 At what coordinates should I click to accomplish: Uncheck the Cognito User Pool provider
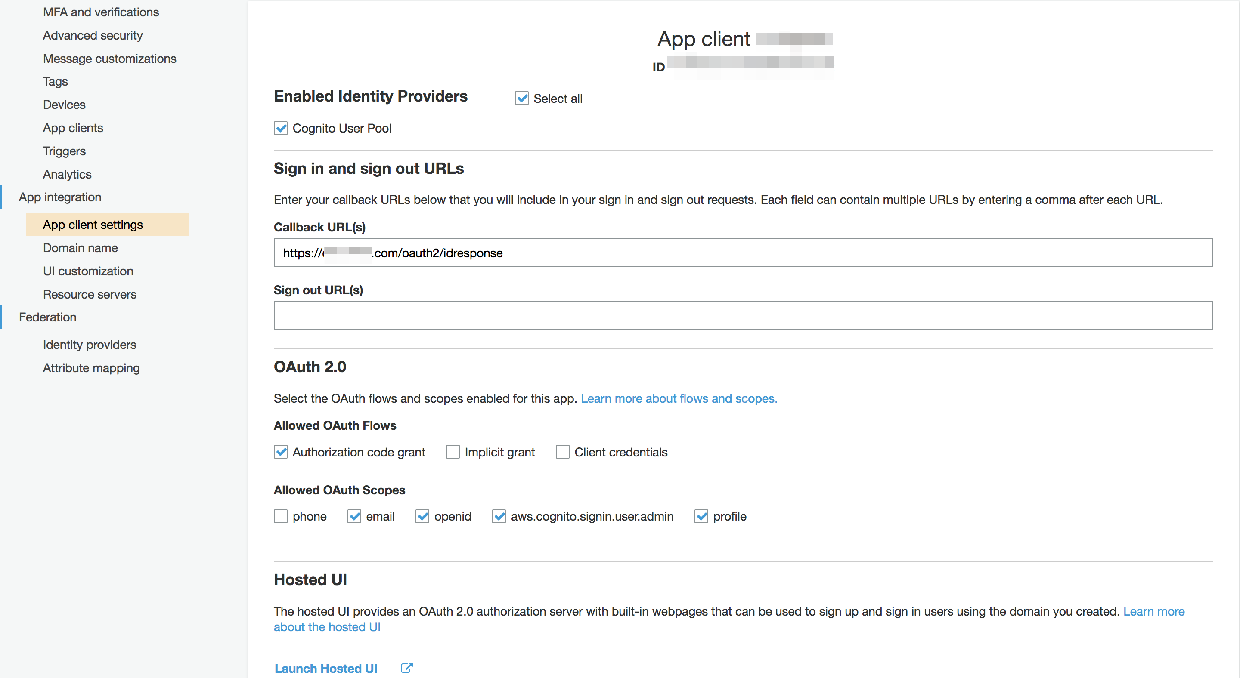click(x=281, y=128)
